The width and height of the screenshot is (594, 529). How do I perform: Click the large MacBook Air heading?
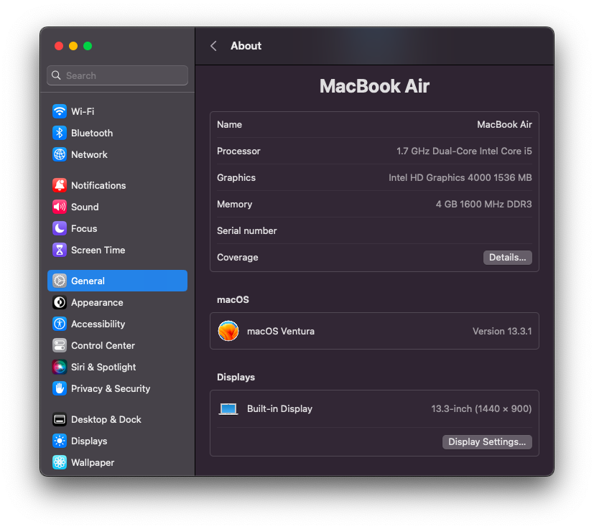374,86
